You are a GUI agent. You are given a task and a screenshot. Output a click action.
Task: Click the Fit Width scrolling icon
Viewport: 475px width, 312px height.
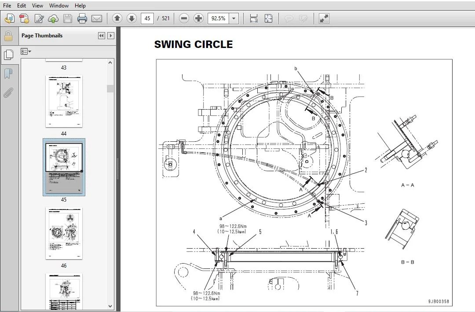click(254, 18)
